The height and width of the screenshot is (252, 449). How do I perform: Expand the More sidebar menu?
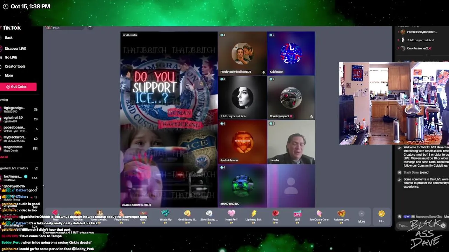pyautogui.click(x=9, y=75)
